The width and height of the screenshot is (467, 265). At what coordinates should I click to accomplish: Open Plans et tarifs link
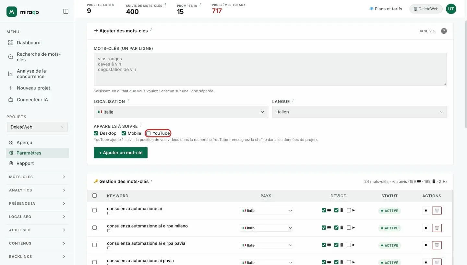386,9
